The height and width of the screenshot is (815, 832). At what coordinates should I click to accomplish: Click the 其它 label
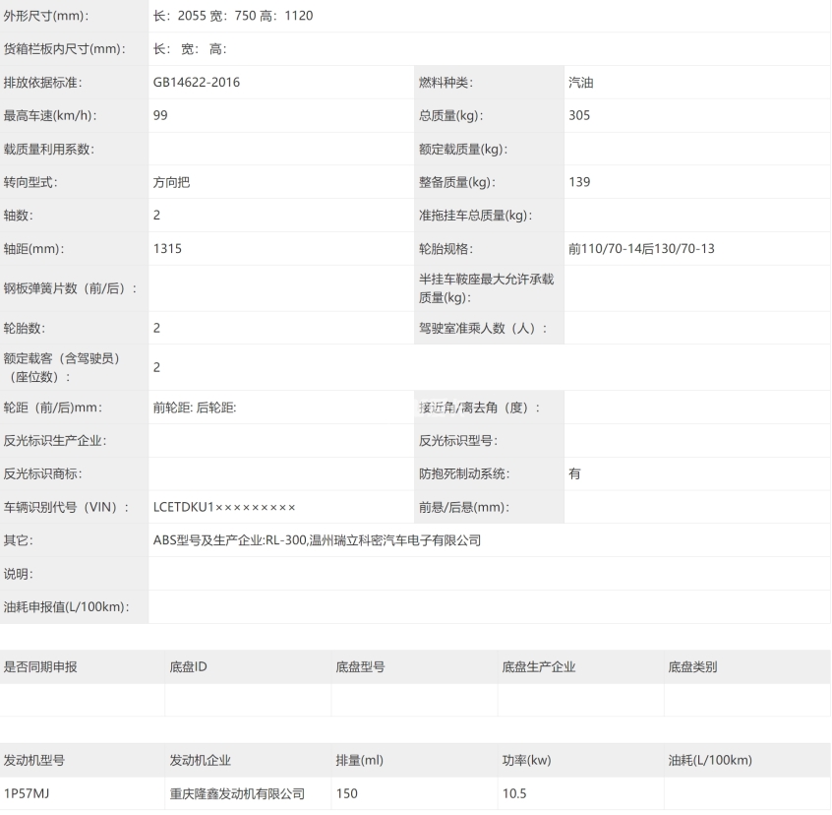click(x=19, y=540)
